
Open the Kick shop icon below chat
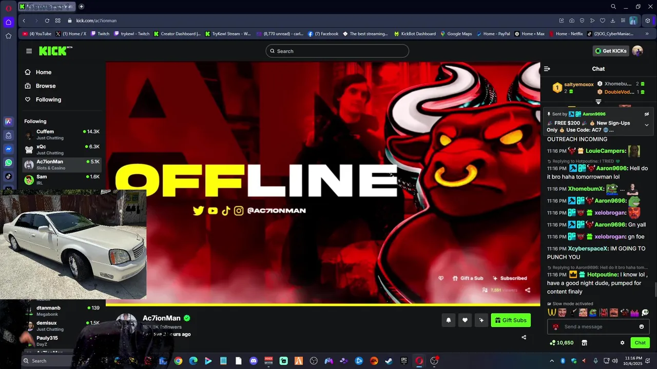click(584, 343)
